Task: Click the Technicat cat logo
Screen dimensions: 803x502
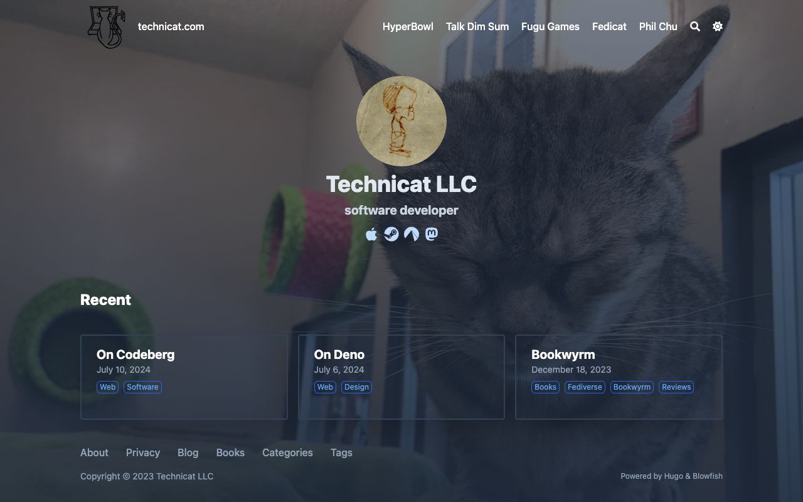Action: click(106, 26)
